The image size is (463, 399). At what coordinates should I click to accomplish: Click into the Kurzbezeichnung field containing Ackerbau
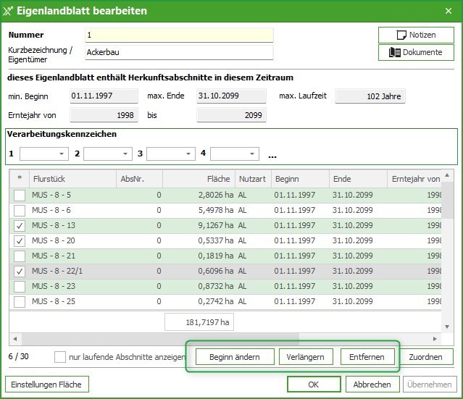click(178, 52)
